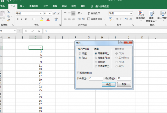Switch to the 页面布局 tab

click(x=34, y=6)
